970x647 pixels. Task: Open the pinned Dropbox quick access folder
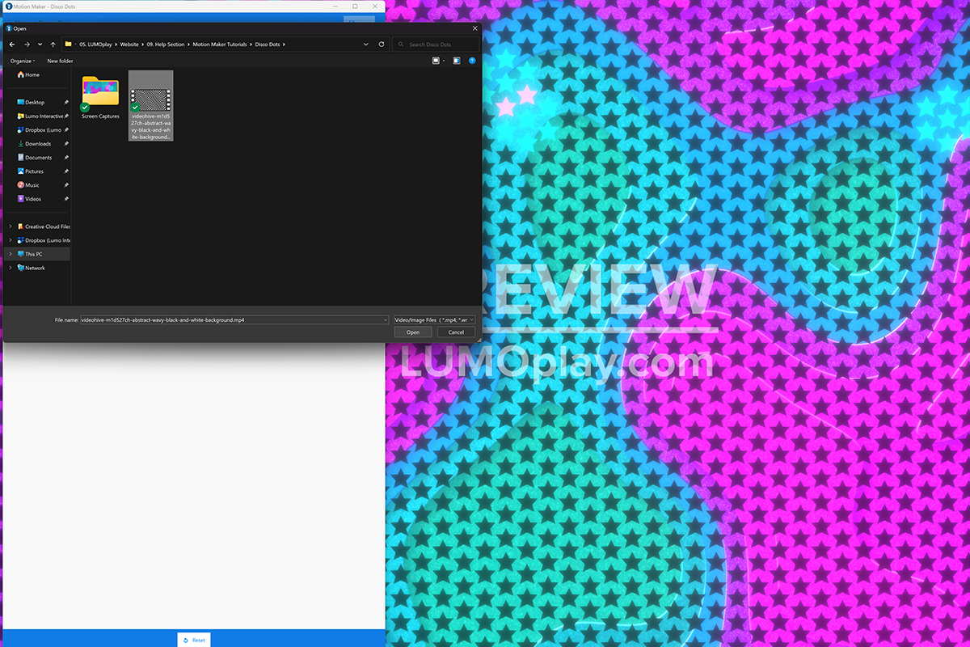tap(39, 129)
